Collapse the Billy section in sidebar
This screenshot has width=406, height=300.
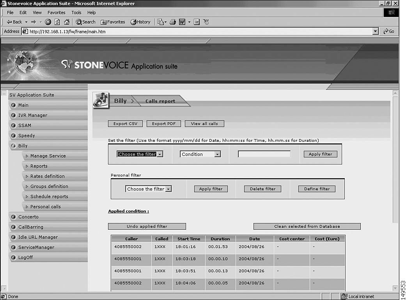click(14, 146)
